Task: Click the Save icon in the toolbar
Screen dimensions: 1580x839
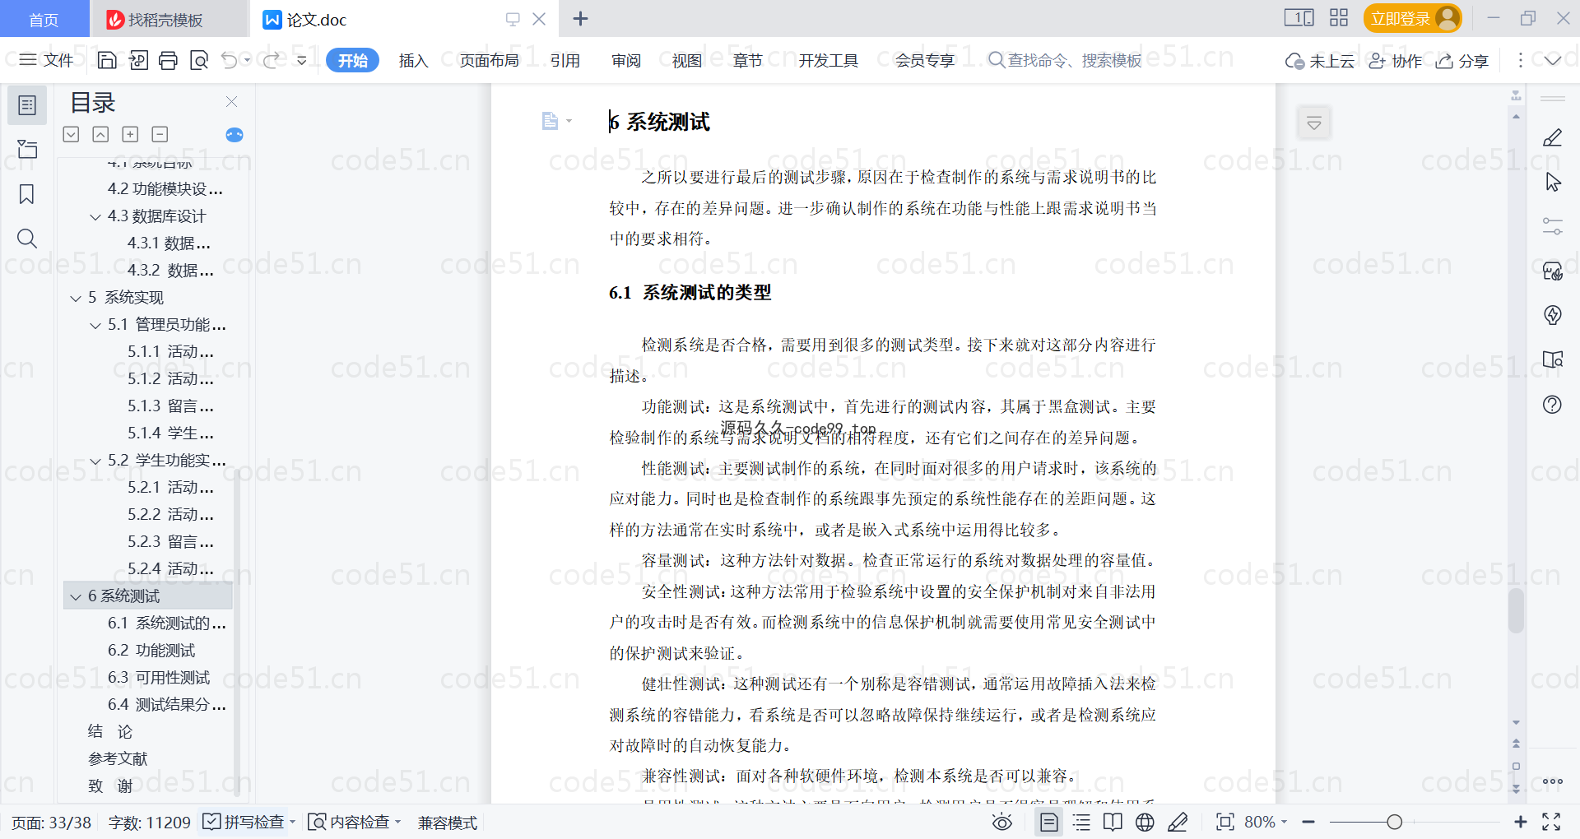Action: click(107, 60)
